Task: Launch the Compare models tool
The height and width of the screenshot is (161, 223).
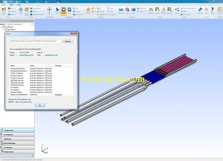Action: (x=151, y=10)
